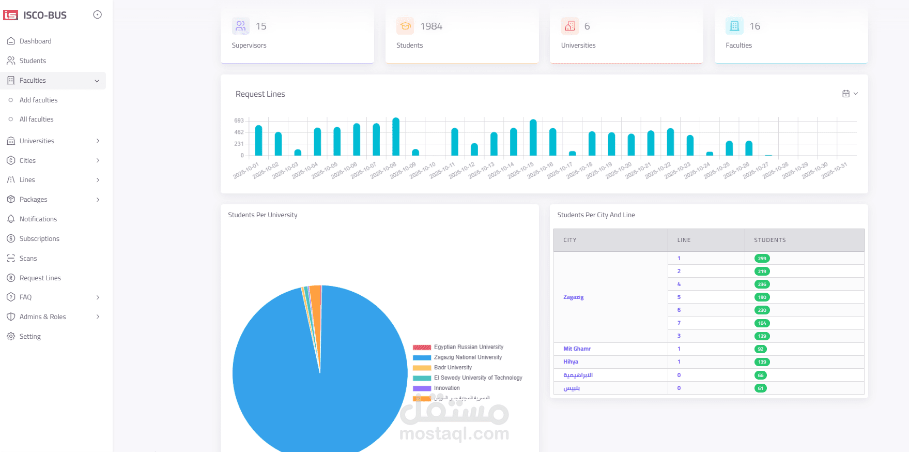Image resolution: width=909 pixels, height=452 pixels.
Task: Collapse the Faculties sidebar section
Action: coord(54,81)
